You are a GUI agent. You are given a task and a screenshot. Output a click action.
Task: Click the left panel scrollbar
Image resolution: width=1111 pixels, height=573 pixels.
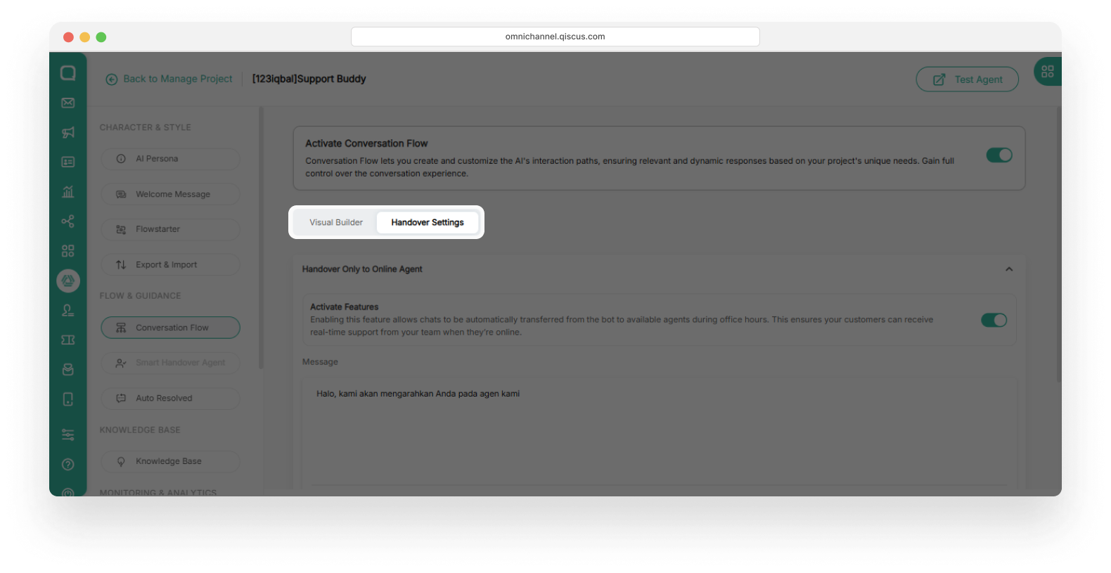click(x=261, y=238)
